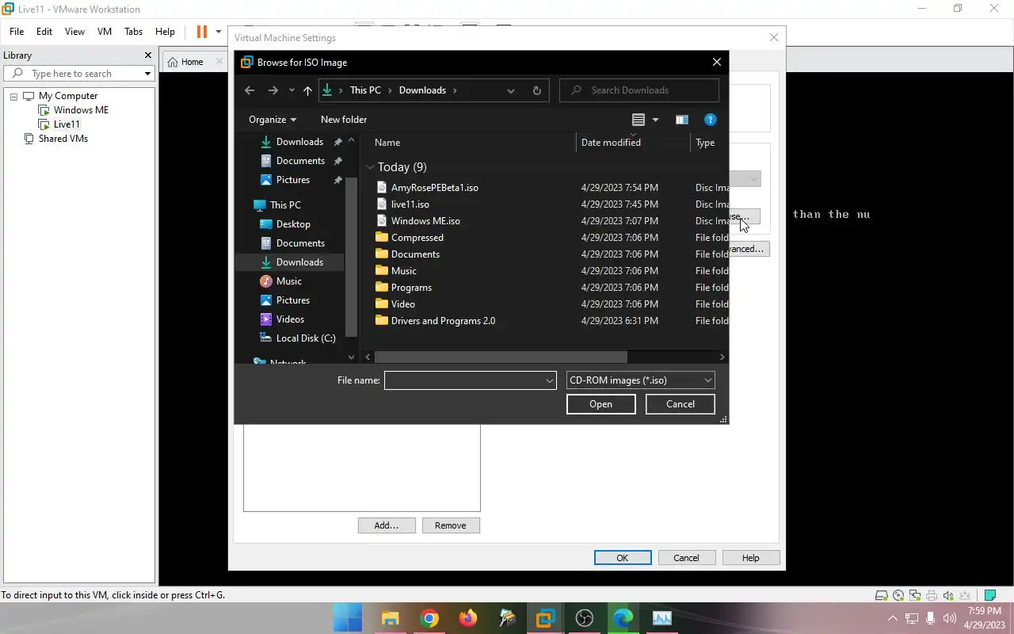Click hard disk device status icon

(882, 595)
